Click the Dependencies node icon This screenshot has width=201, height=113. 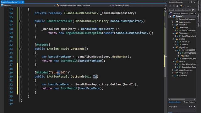click(x=177, y=22)
